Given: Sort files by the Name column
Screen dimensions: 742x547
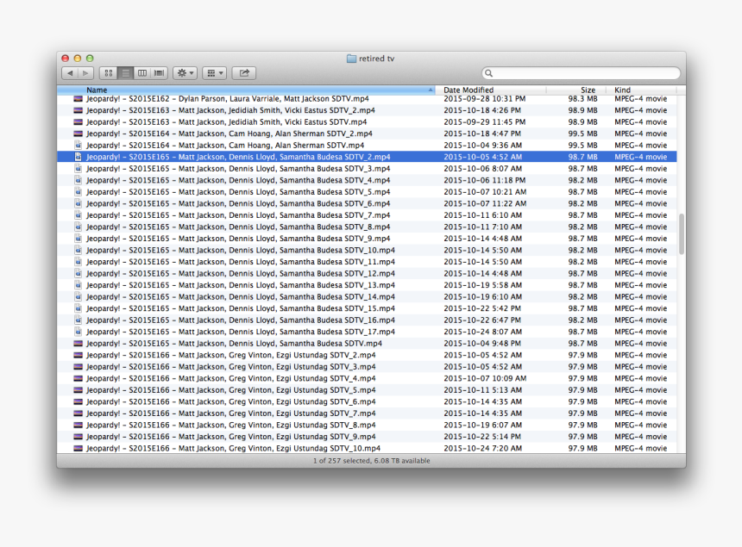Looking at the screenshot, I should [259, 90].
